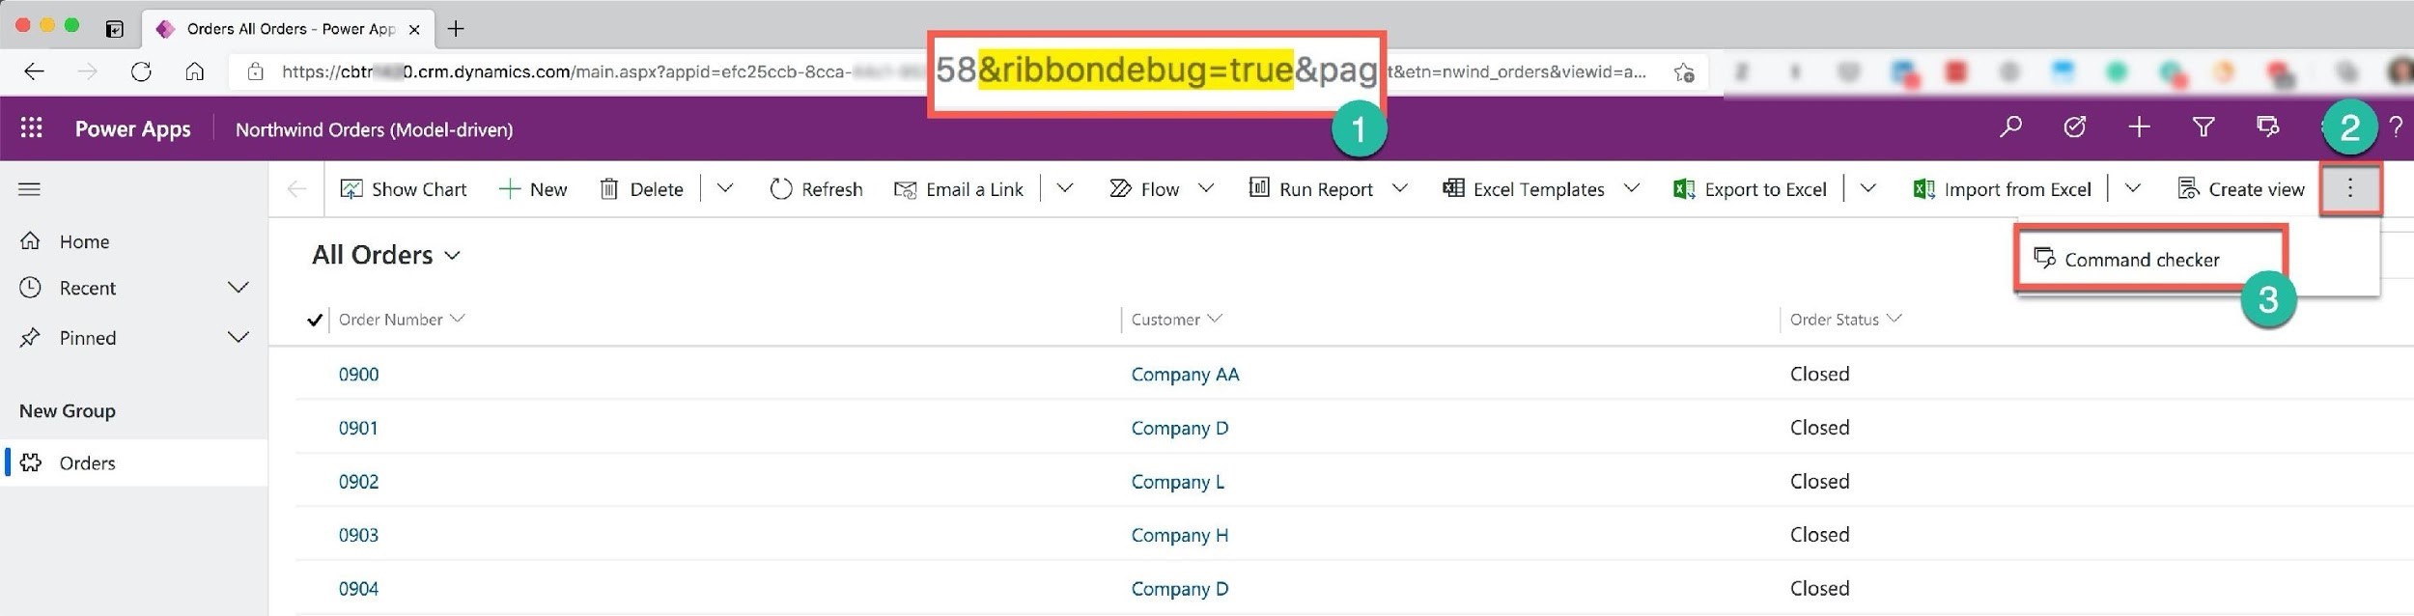Open Company H customer link
The width and height of the screenshot is (2414, 616).
pos(1180,535)
